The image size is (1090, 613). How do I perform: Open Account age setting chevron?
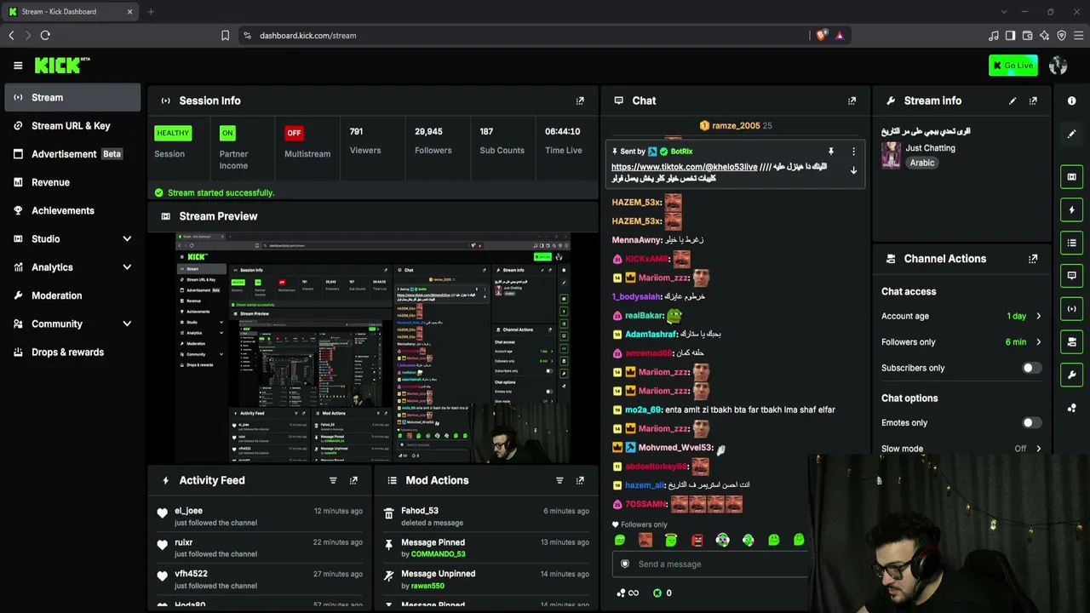click(x=1038, y=316)
